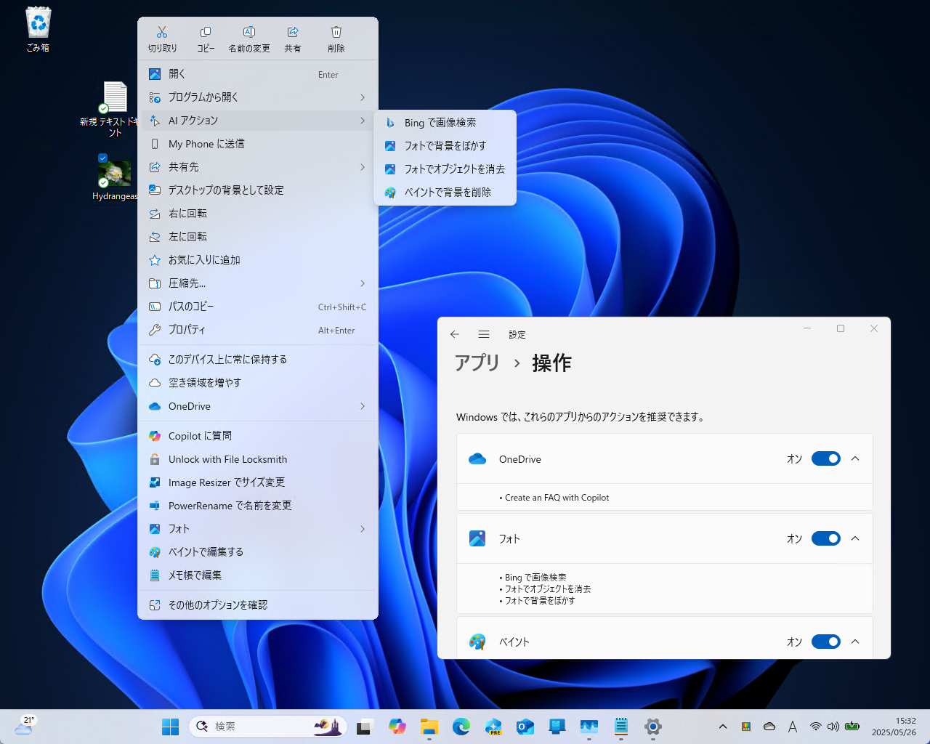The height and width of the screenshot is (744, 930).
Task: Click the Share icon in the context menu bar
Action: (293, 32)
